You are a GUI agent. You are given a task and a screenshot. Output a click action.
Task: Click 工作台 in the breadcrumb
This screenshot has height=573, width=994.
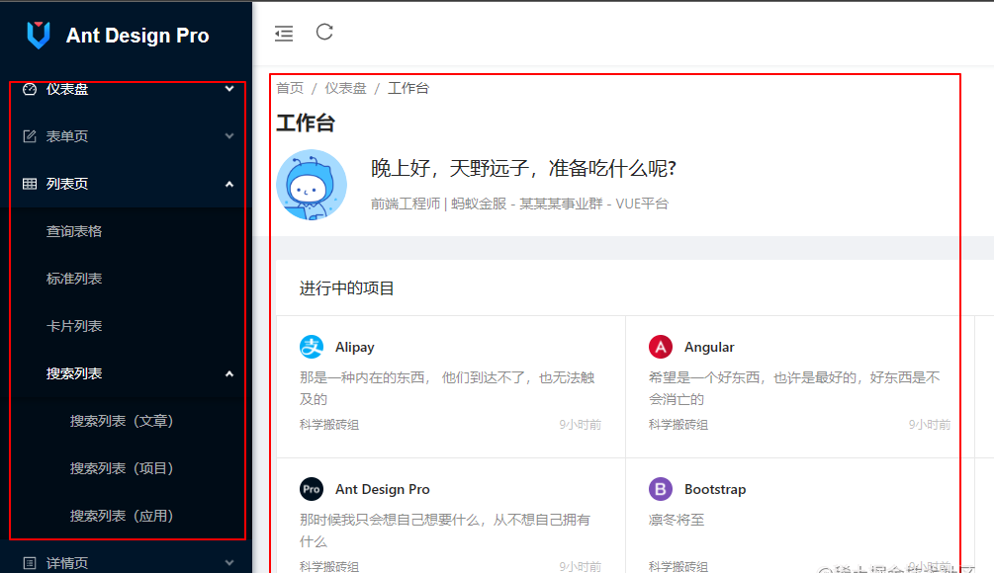point(408,88)
